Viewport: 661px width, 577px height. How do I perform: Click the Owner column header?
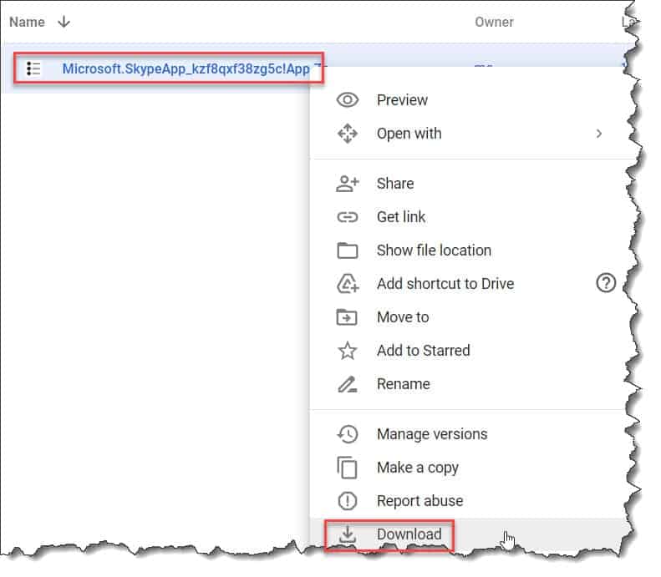[x=494, y=22]
